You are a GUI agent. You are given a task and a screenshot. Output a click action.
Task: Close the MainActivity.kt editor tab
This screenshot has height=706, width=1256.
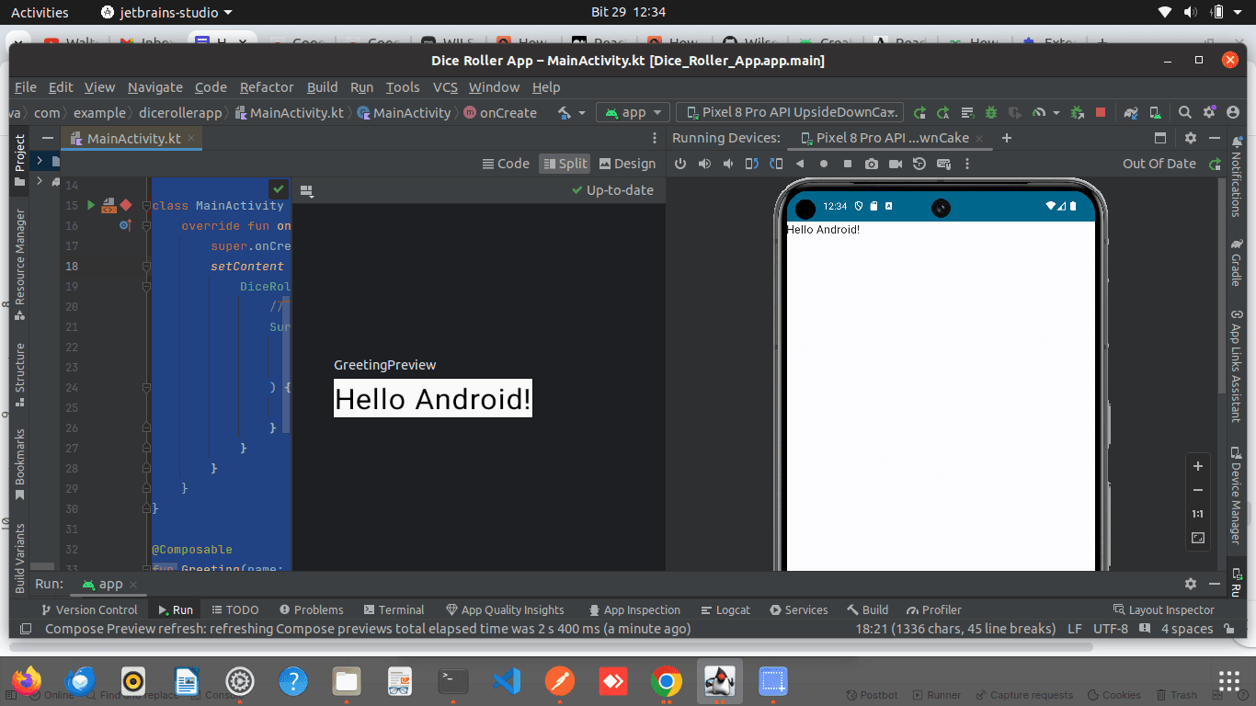pyautogui.click(x=191, y=139)
